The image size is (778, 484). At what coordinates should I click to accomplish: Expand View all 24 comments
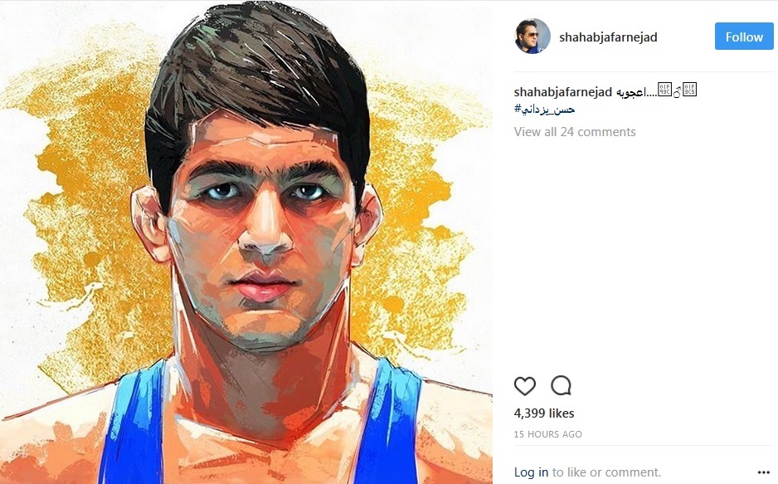(575, 132)
